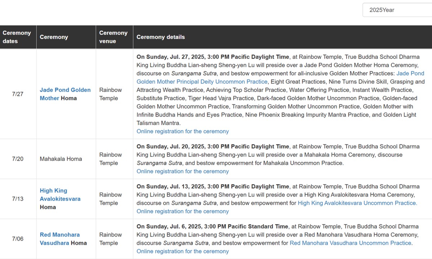
Task: Select the 7/06 date cell
Action: (x=18, y=238)
